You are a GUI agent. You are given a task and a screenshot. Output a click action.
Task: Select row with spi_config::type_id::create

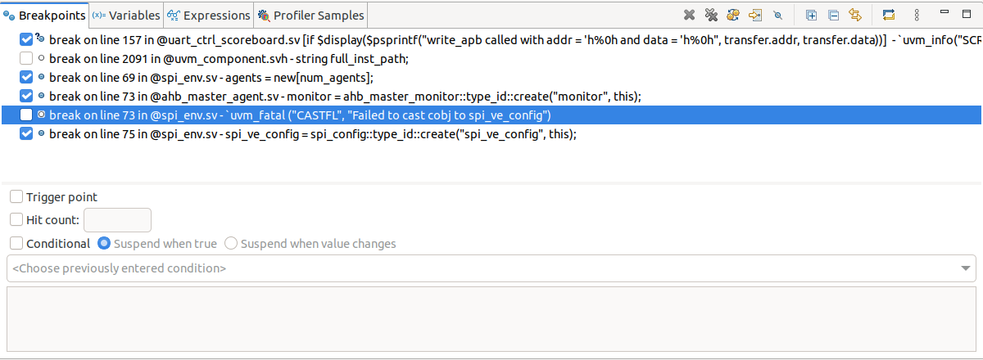(491, 134)
